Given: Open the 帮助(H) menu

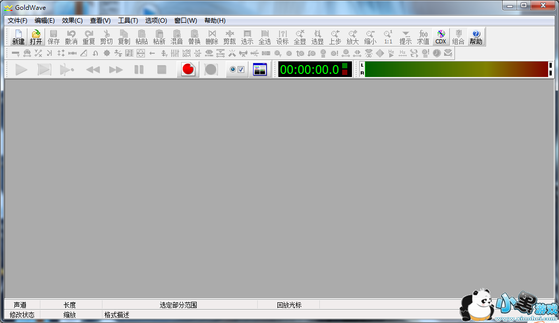Looking at the screenshot, I should (x=215, y=21).
